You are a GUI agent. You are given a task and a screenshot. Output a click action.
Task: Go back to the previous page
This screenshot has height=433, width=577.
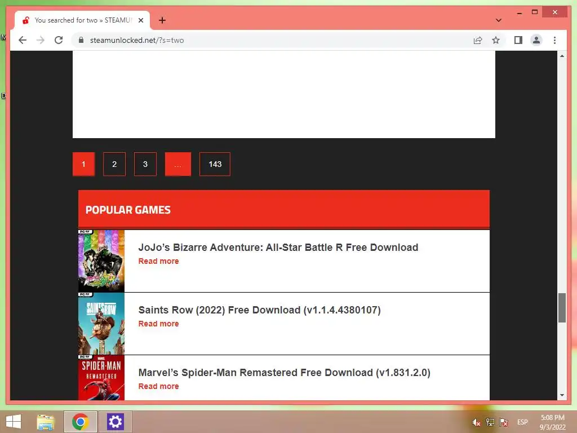click(23, 40)
